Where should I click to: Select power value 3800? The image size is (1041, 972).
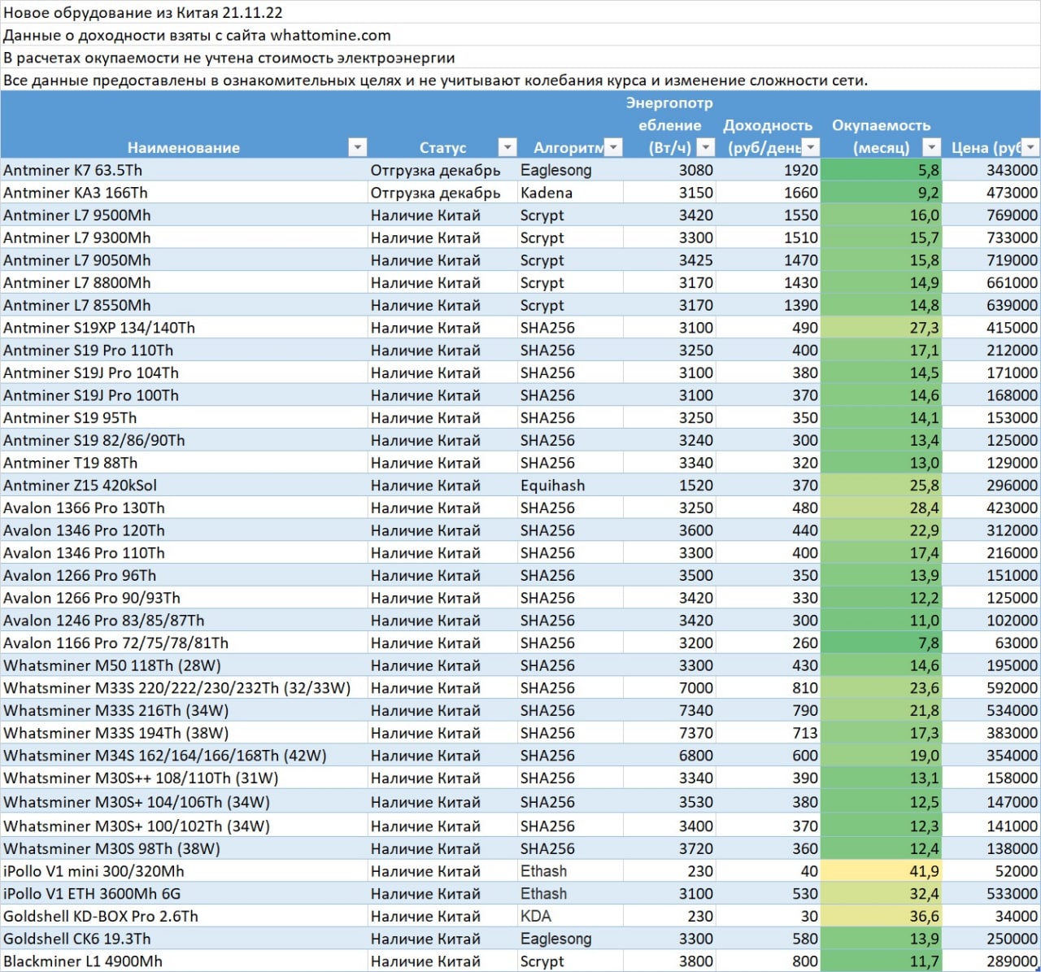[669, 961]
